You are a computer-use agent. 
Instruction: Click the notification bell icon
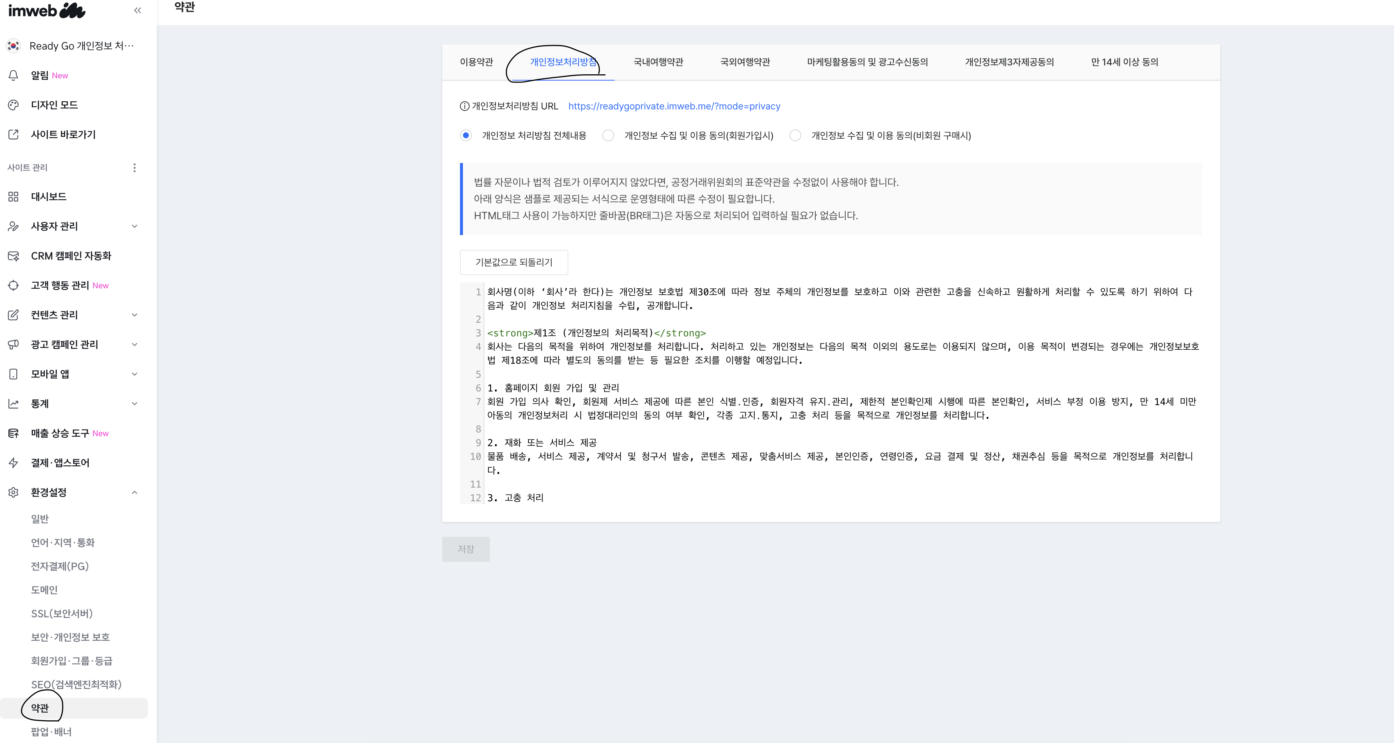(x=14, y=75)
